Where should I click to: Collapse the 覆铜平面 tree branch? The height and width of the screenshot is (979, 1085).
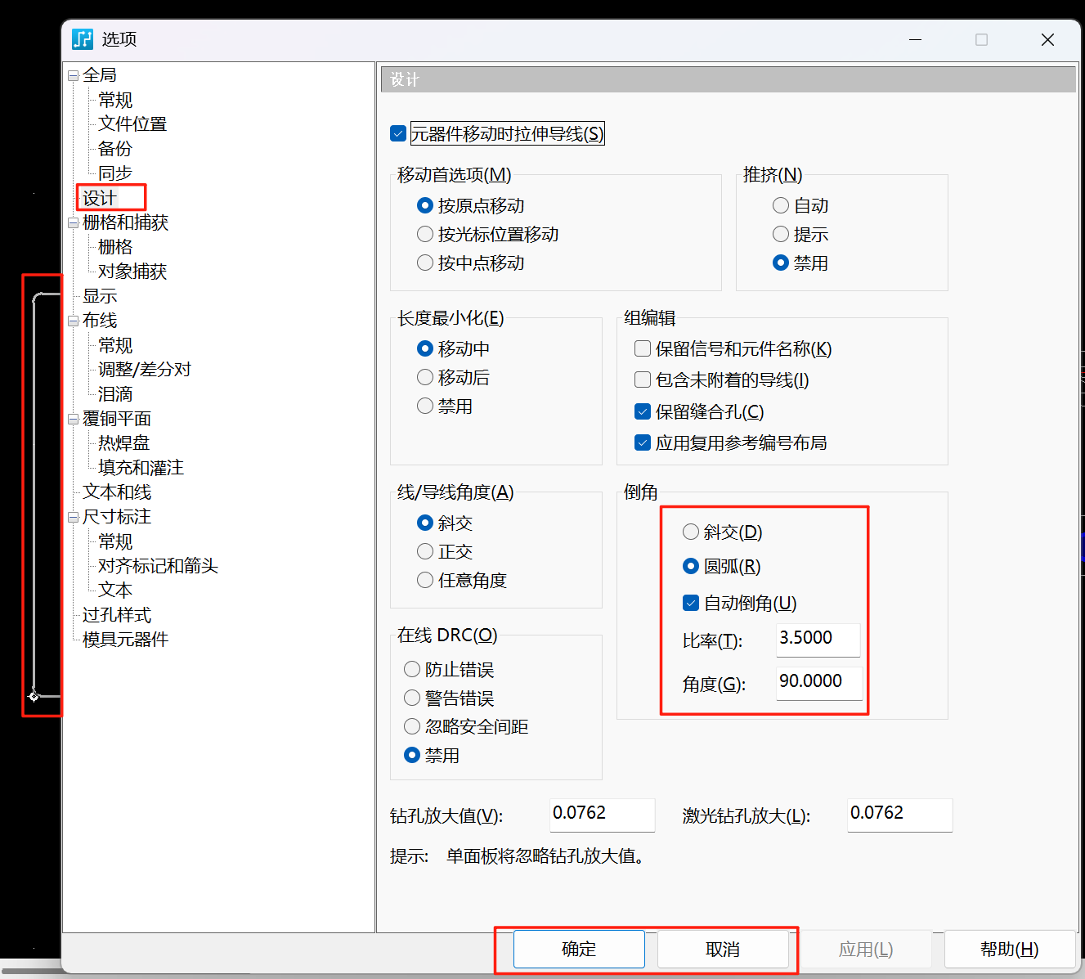(x=74, y=418)
